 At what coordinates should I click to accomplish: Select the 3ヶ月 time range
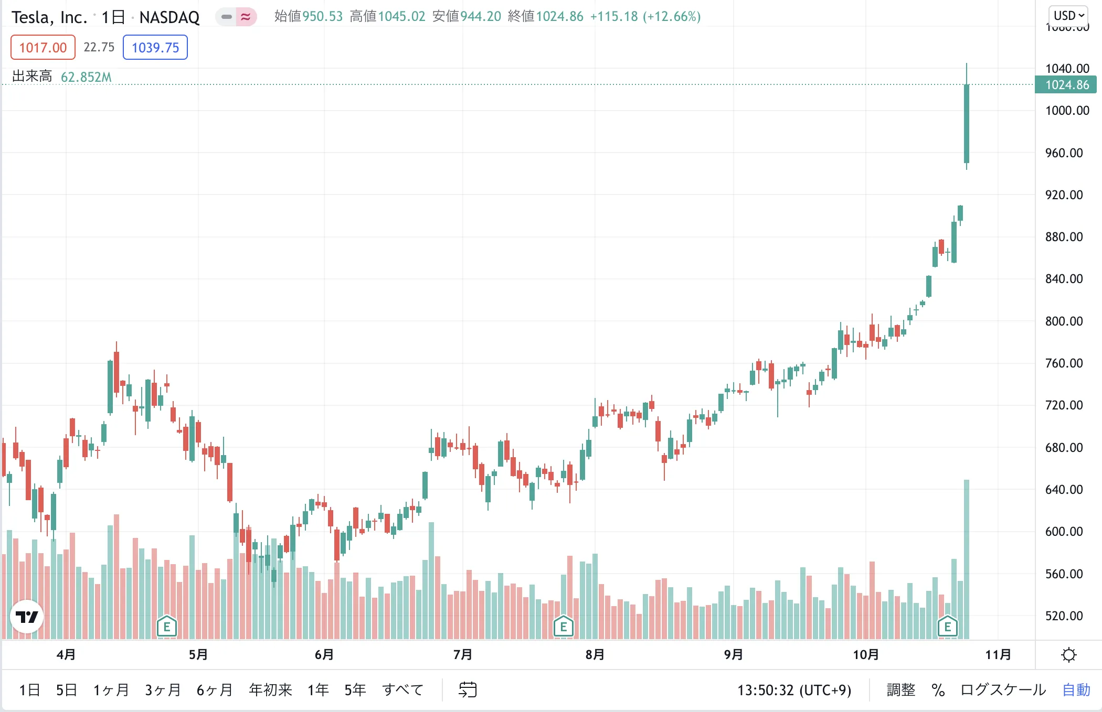(x=163, y=690)
